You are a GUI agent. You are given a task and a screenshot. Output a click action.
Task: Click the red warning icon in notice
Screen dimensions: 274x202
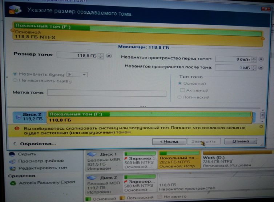(x=17, y=129)
